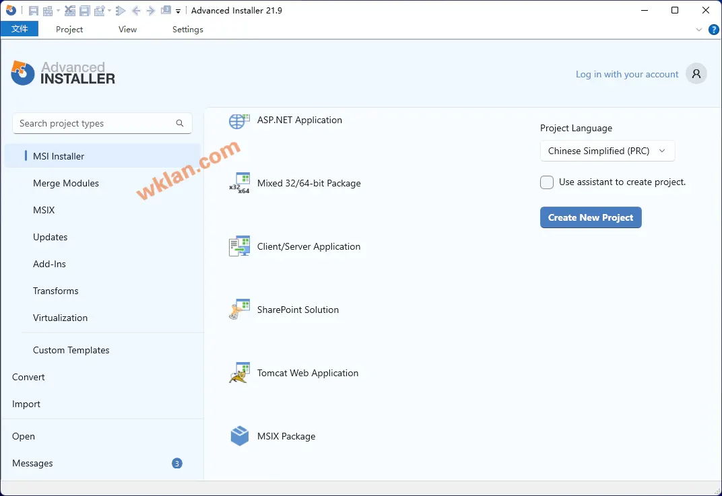This screenshot has height=496, width=722.
Task: Click the Save toolbar icon
Action: 34,11
